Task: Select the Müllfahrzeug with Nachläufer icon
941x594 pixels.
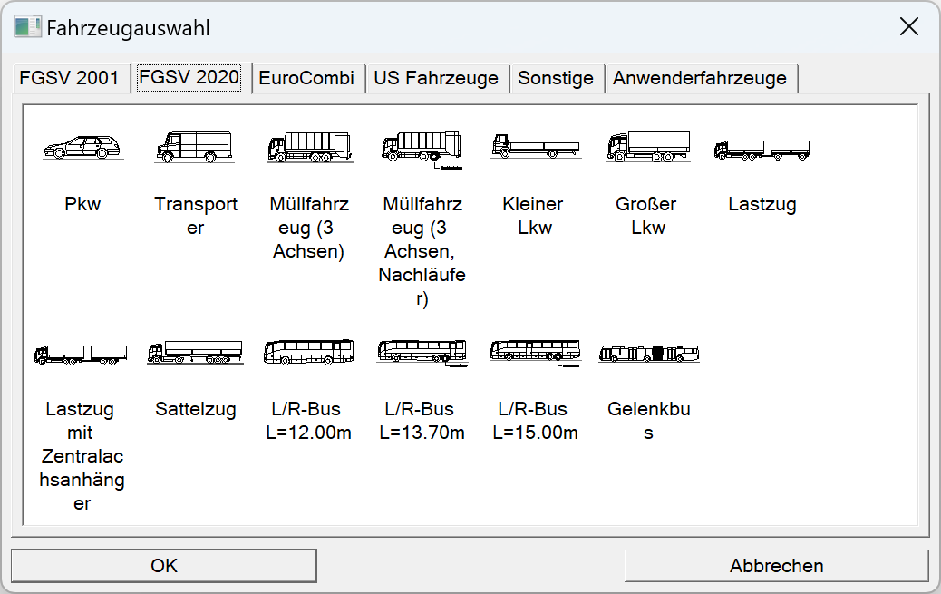Action: pyautogui.click(x=421, y=145)
